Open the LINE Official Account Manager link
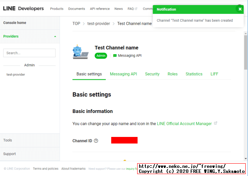 [x=184, y=124]
